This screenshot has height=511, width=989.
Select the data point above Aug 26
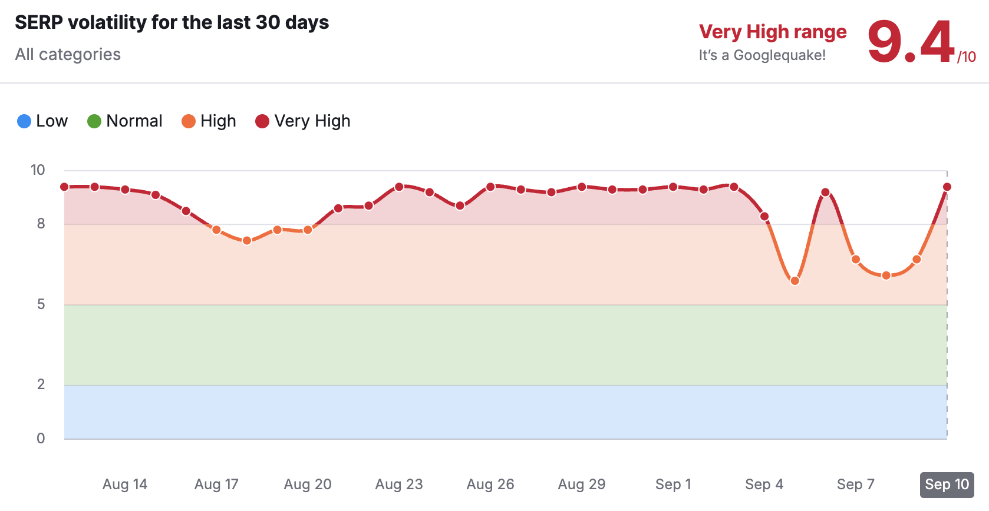coord(490,187)
